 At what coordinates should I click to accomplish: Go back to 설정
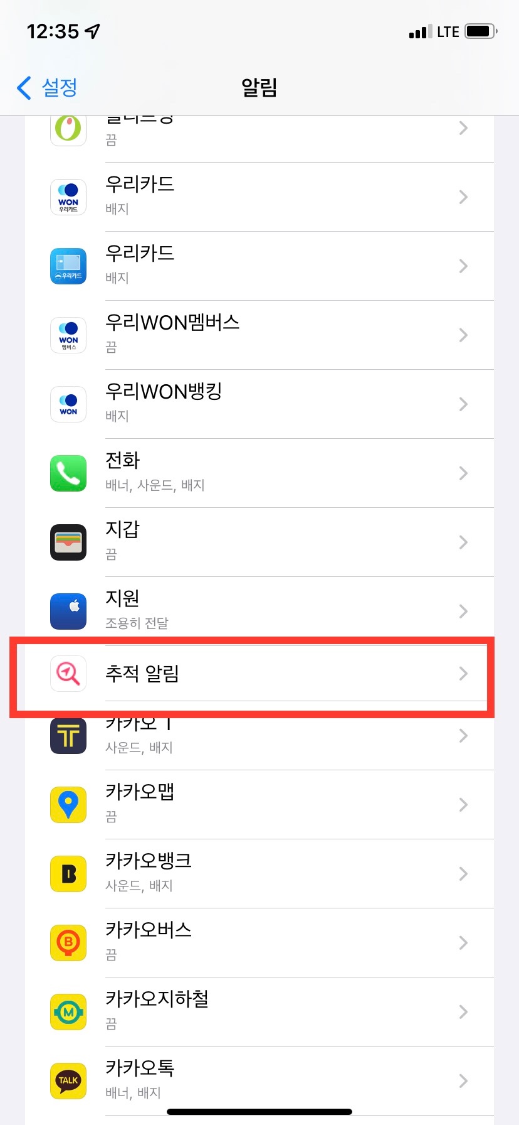[47, 88]
